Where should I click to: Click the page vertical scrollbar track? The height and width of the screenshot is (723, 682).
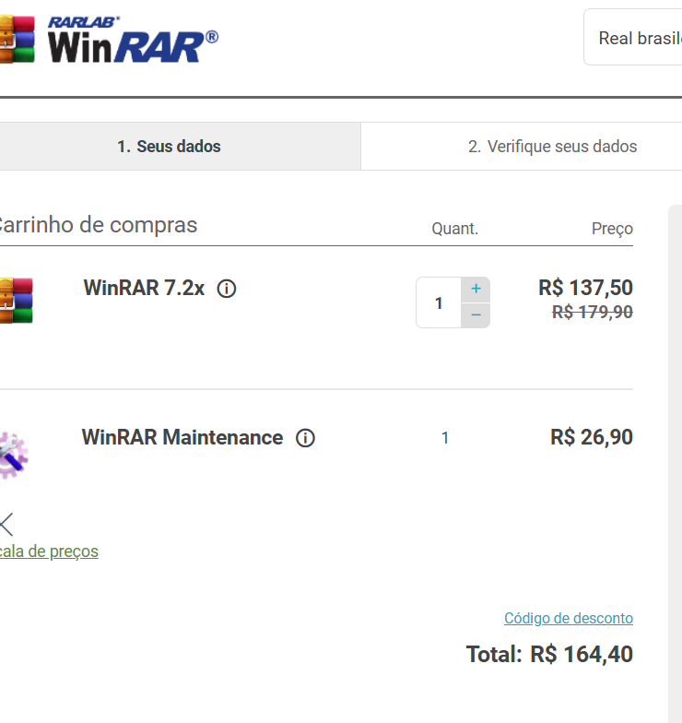(675, 463)
